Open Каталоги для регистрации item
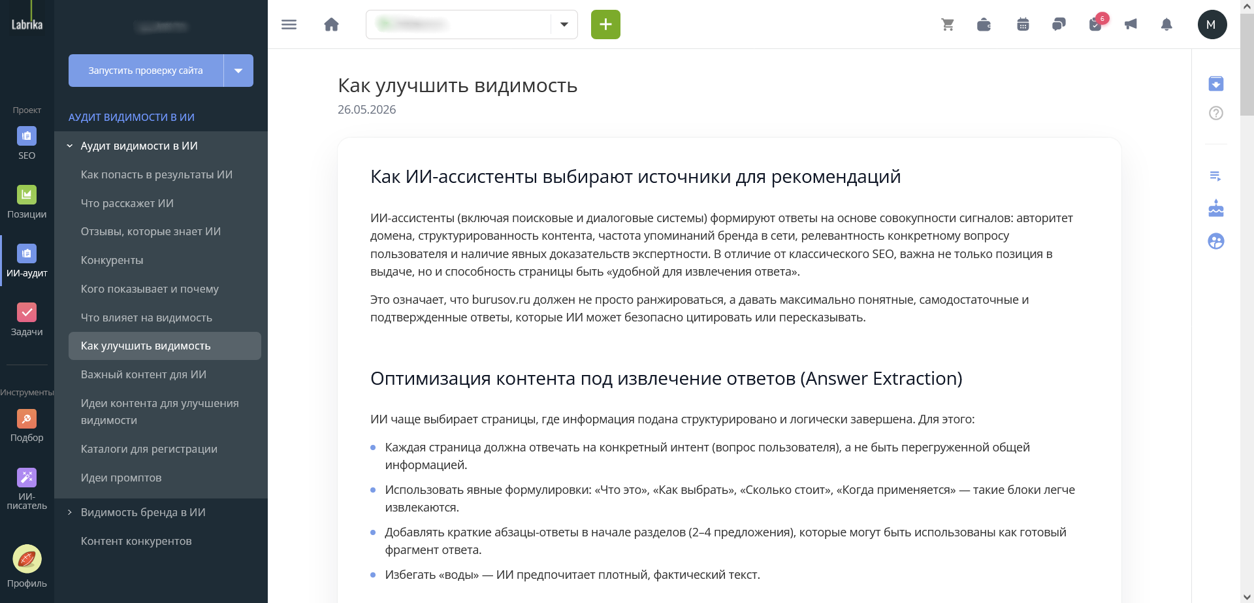This screenshot has width=1254, height=603. point(149,449)
